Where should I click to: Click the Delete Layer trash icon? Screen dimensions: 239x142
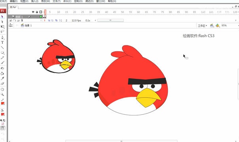pos(22,21)
